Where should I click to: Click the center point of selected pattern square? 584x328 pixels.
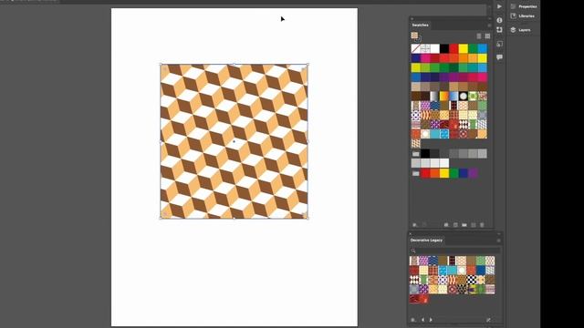click(x=234, y=141)
